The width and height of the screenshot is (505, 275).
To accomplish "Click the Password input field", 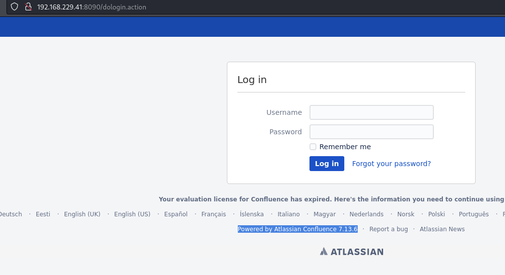I will coord(371,132).
